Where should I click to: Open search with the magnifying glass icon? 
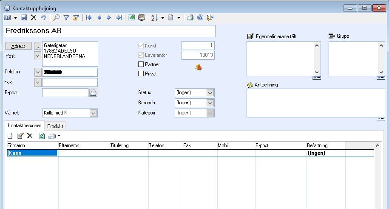click(57, 18)
